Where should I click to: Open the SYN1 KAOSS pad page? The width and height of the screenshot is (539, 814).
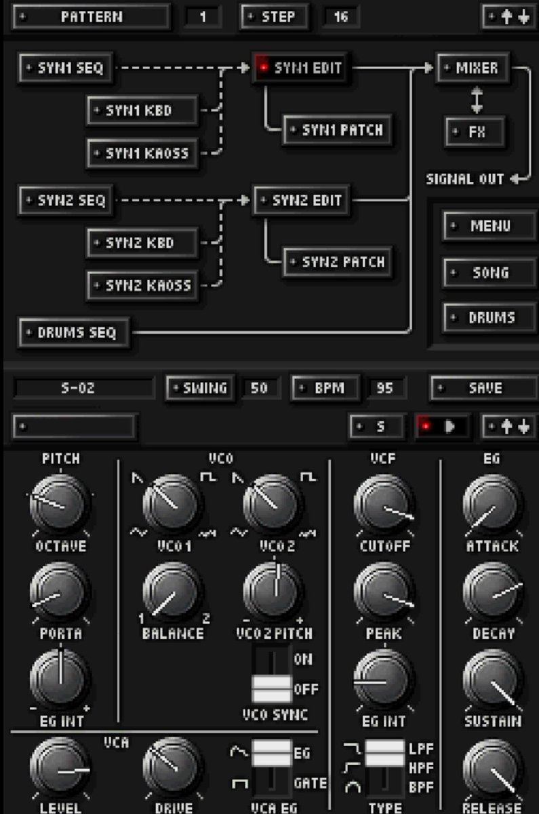[142, 153]
